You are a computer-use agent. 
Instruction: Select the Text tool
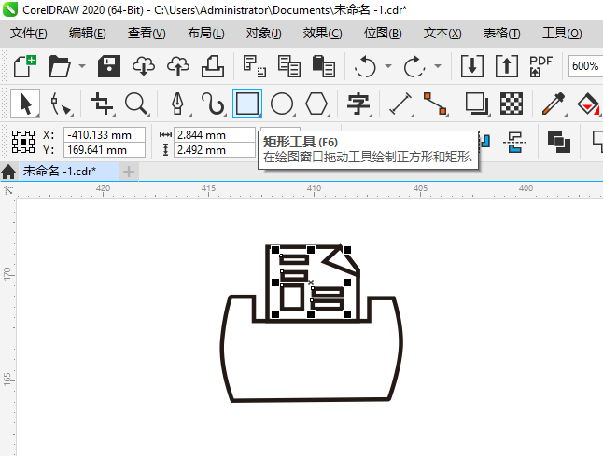(358, 104)
